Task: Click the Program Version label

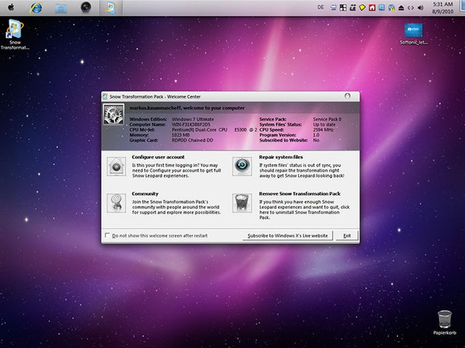Action: (x=278, y=135)
